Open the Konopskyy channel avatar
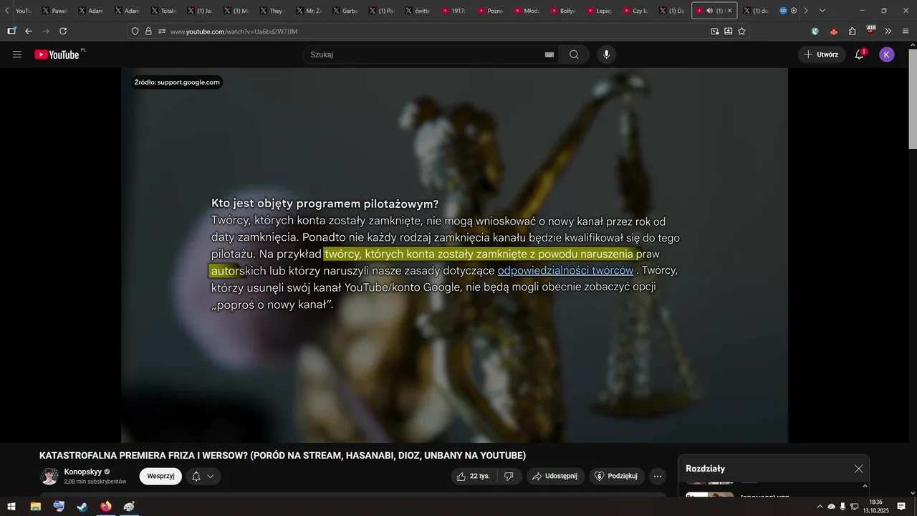Screen dimensions: 917x516 [49, 476]
